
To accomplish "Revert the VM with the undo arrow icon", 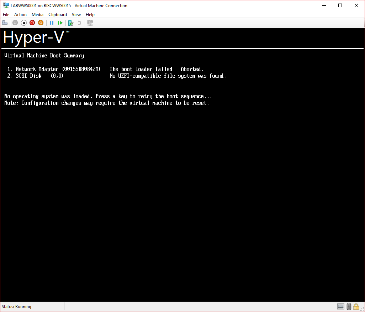I will tap(79, 23).
